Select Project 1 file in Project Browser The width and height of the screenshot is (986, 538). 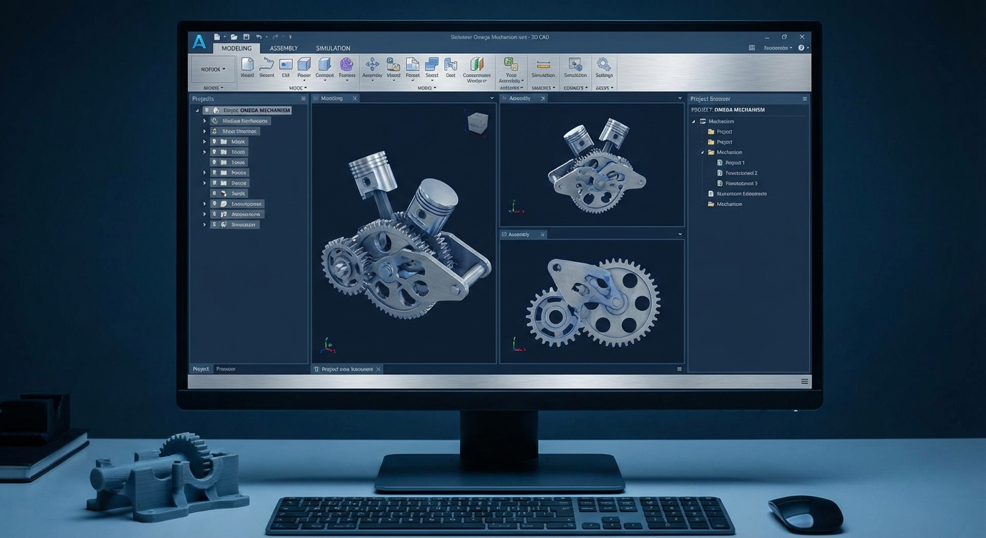coord(735,163)
